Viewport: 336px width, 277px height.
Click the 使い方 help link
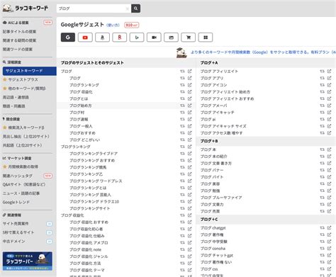(113, 25)
